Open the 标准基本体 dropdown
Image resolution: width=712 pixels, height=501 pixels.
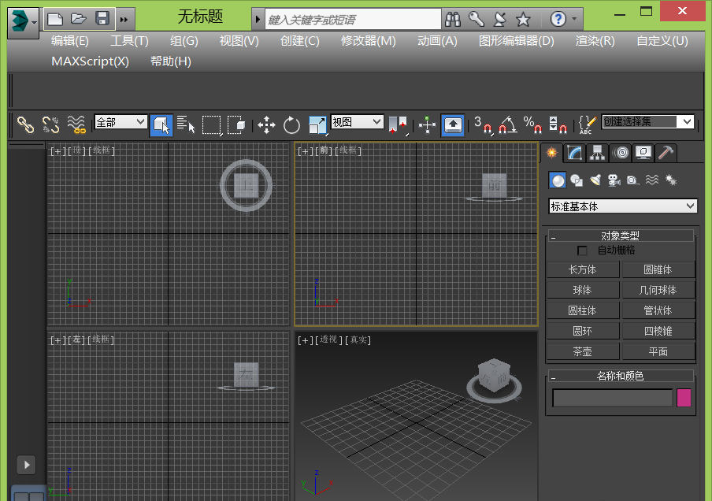(622, 206)
